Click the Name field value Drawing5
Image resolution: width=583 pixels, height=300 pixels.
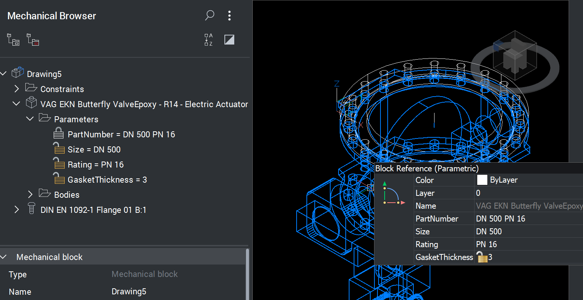[128, 292]
